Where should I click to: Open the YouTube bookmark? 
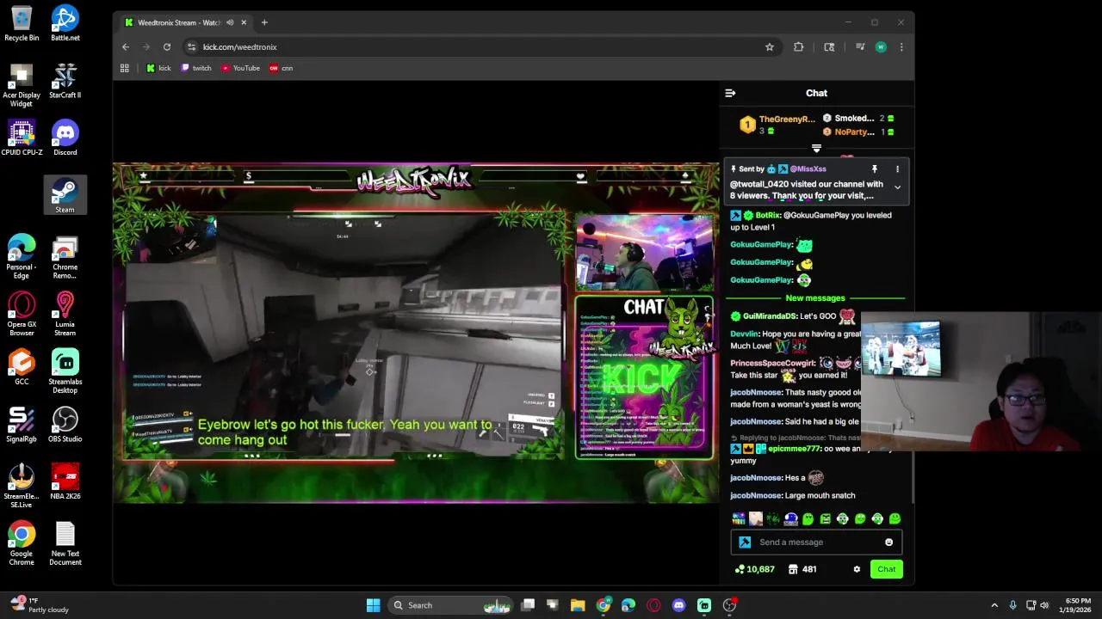point(240,68)
